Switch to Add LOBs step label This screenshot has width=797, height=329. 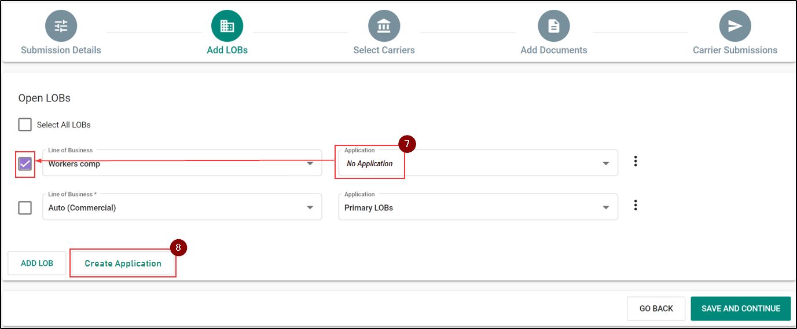pyautogui.click(x=227, y=50)
